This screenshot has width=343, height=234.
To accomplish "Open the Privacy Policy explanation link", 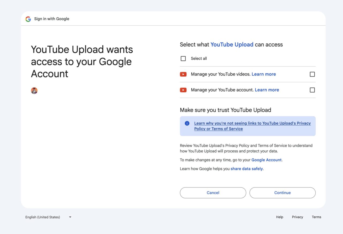I will 252,126.
